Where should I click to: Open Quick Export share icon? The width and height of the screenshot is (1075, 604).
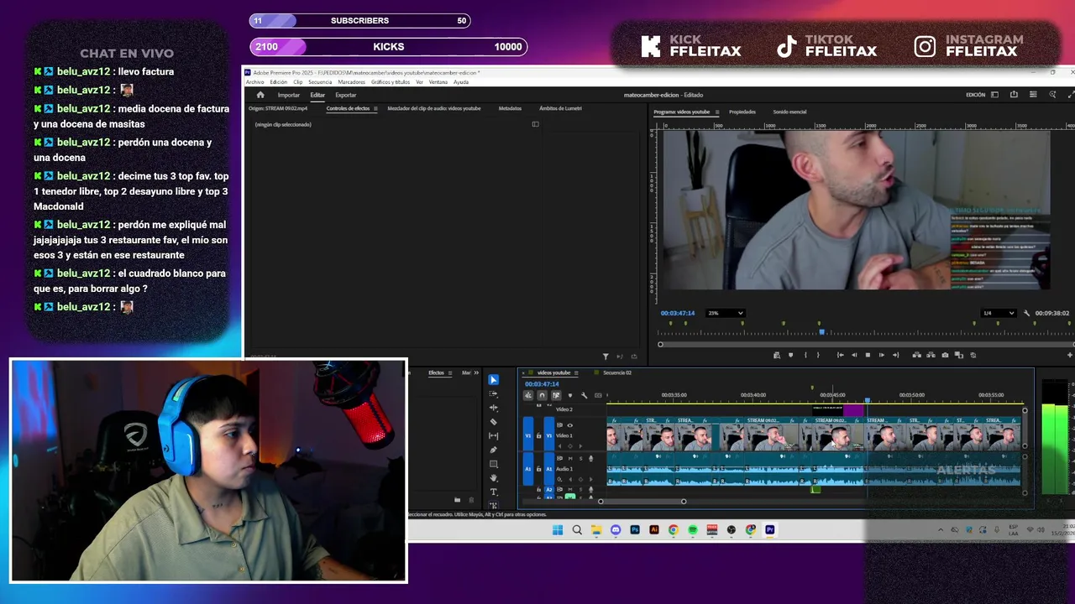pyautogui.click(x=1014, y=95)
